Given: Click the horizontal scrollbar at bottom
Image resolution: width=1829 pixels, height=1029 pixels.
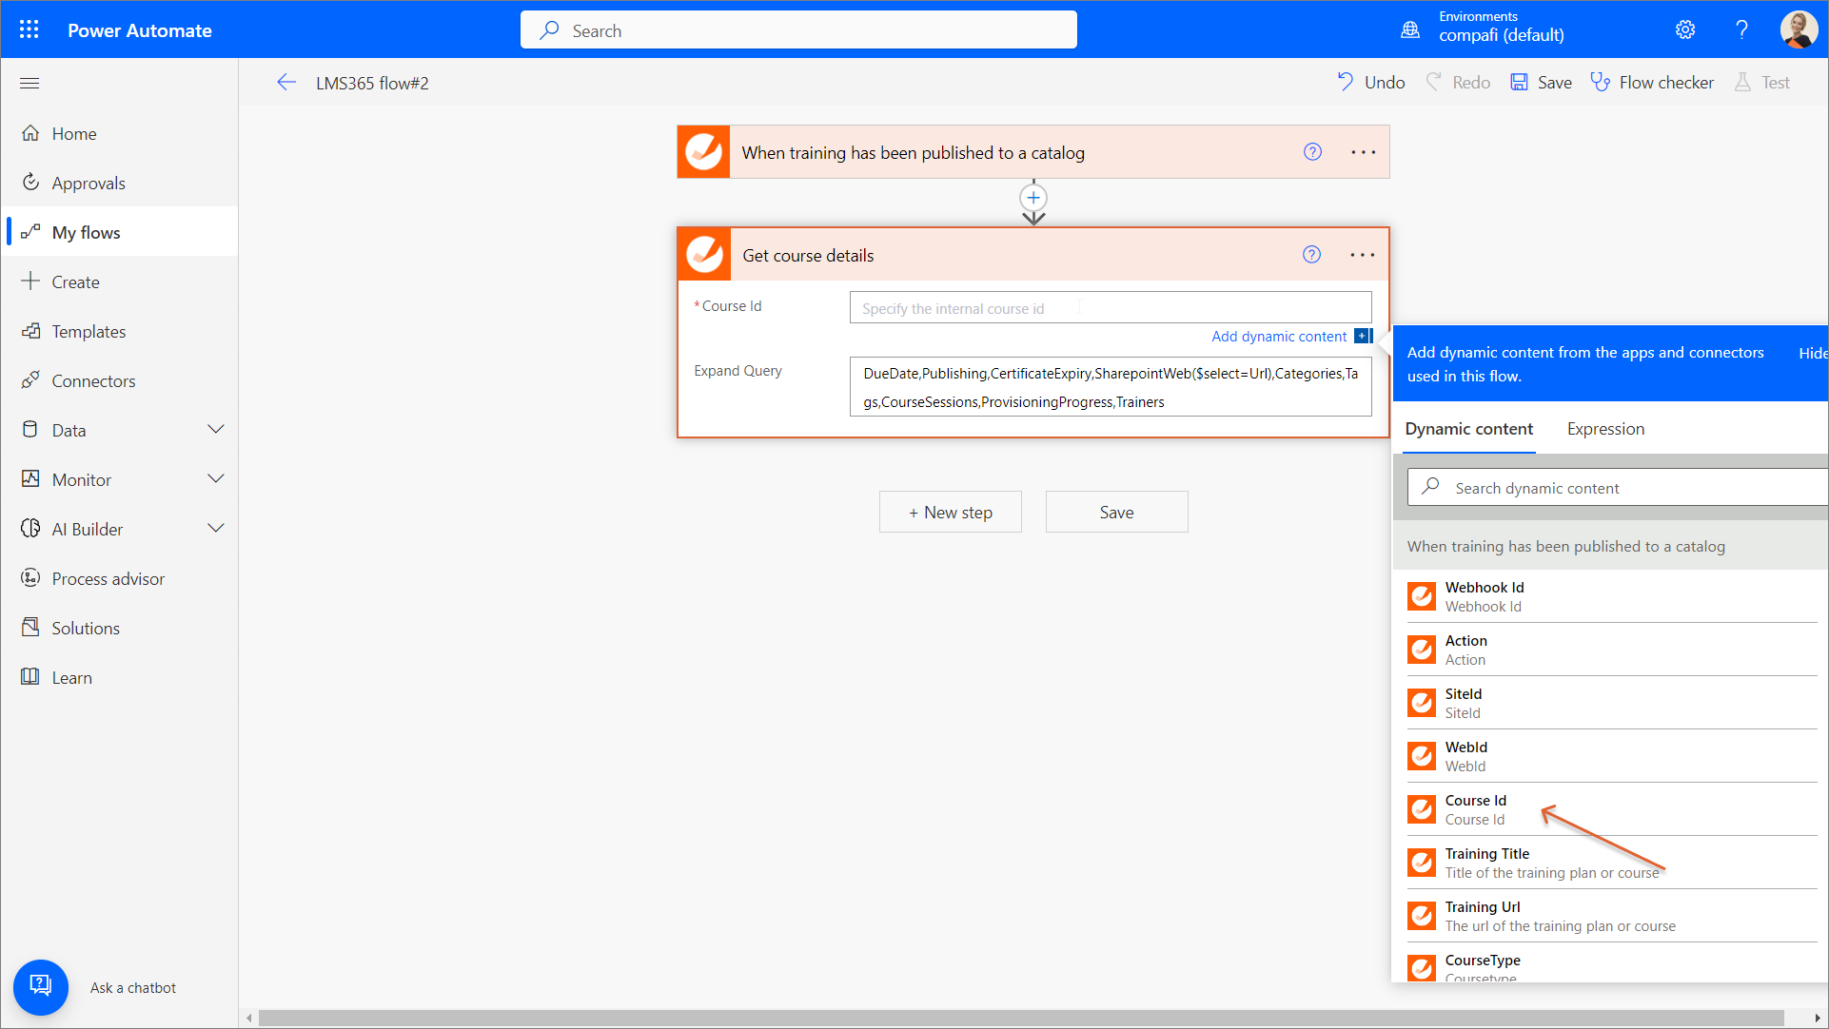Looking at the screenshot, I should tap(1020, 1018).
